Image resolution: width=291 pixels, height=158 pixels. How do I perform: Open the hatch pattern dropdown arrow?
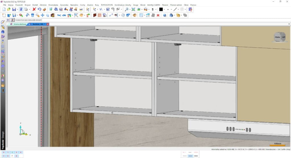click(185, 9)
